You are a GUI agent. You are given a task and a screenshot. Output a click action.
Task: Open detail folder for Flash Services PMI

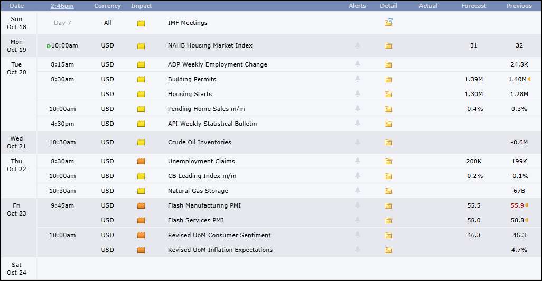(x=388, y=220)
